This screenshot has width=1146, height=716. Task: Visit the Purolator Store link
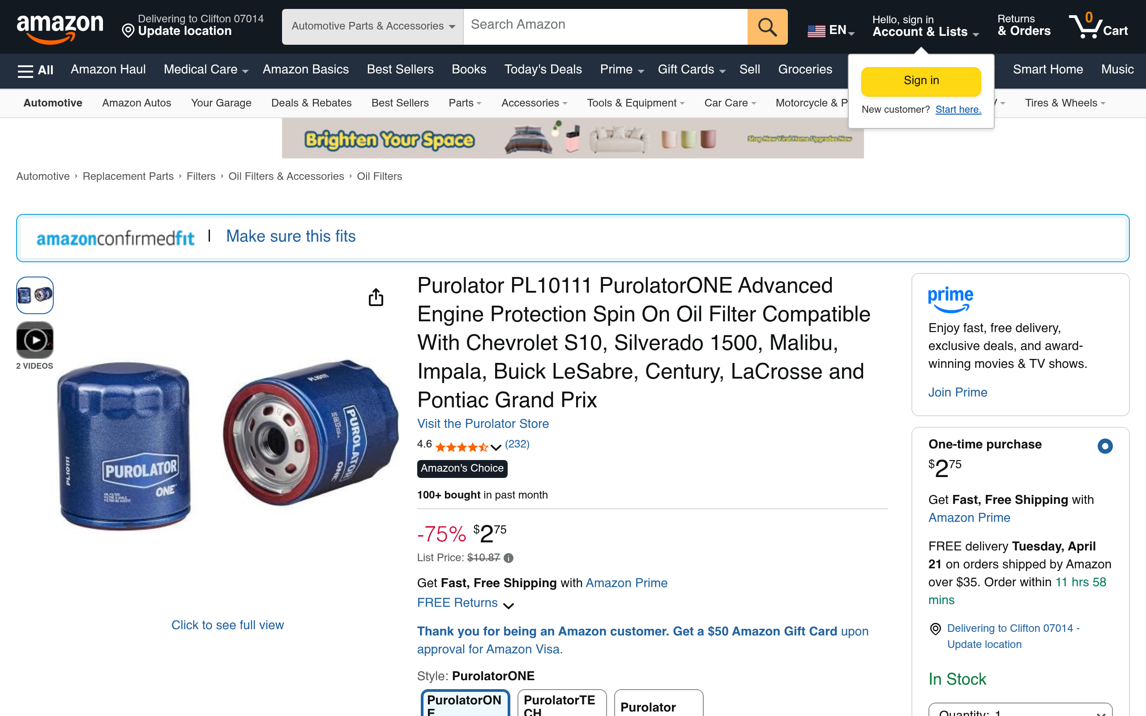pyautogui.click(x=483, y=423)
